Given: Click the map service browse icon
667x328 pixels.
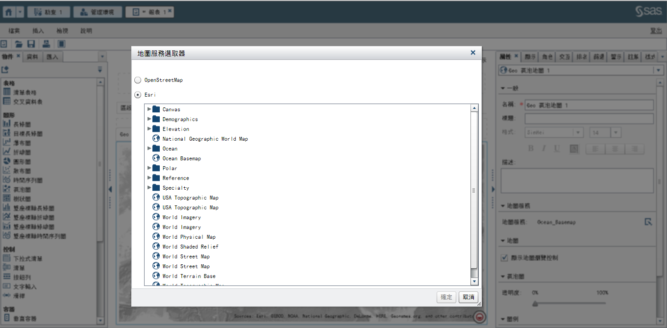Looking at the screenshot, I should [648, 222].
